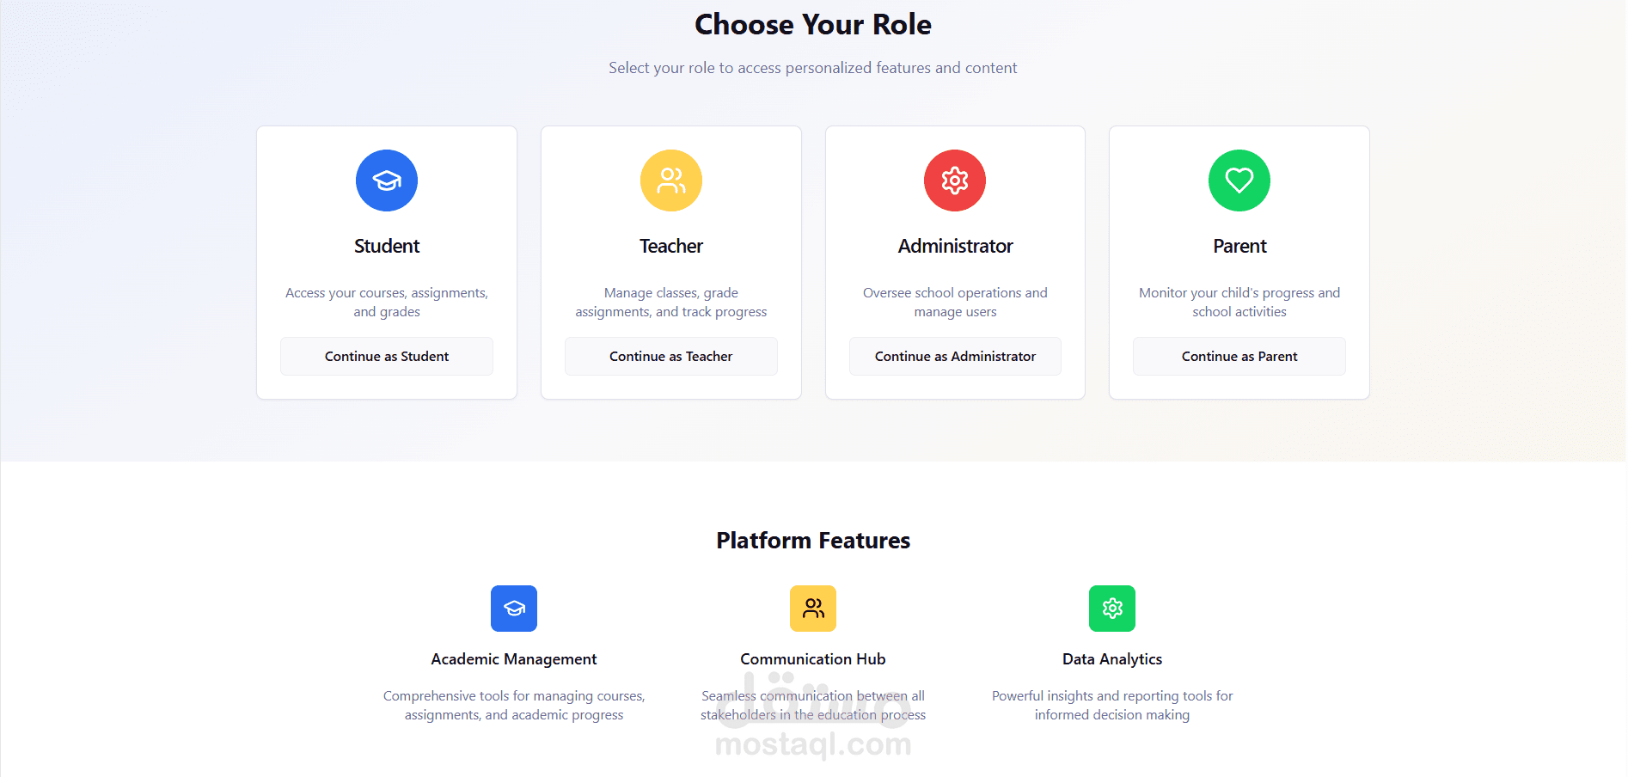Select the Communication Hub people icon

coord(813,609)
